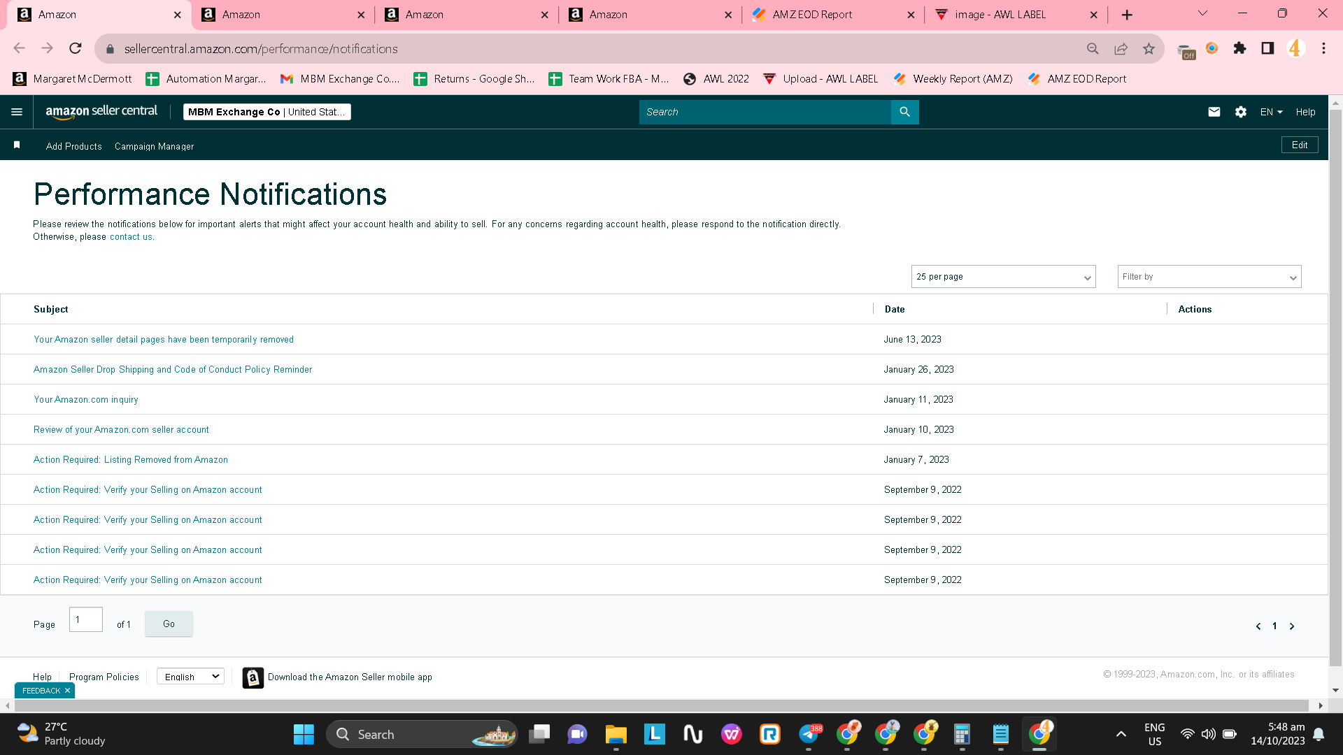Click the share page icon in address bar
Viewport: 1343px width, 755px height.
coord(1121,48)
